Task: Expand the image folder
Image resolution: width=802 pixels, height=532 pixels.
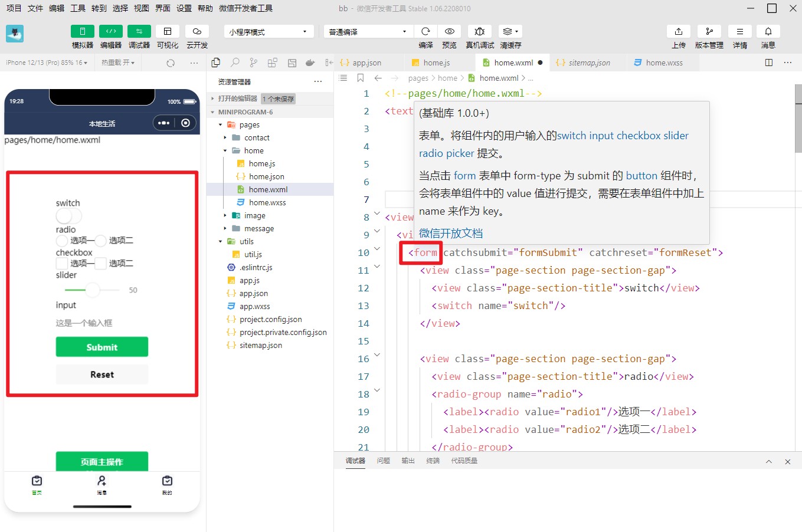Action: tap(225, 215)
